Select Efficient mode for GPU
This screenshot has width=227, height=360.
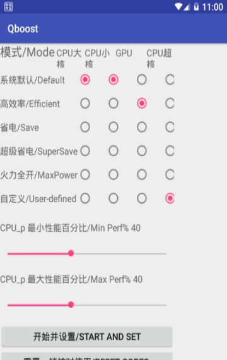(142, 104)
